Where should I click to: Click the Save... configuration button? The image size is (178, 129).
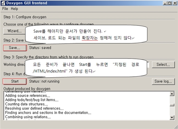tap(15, 48)
